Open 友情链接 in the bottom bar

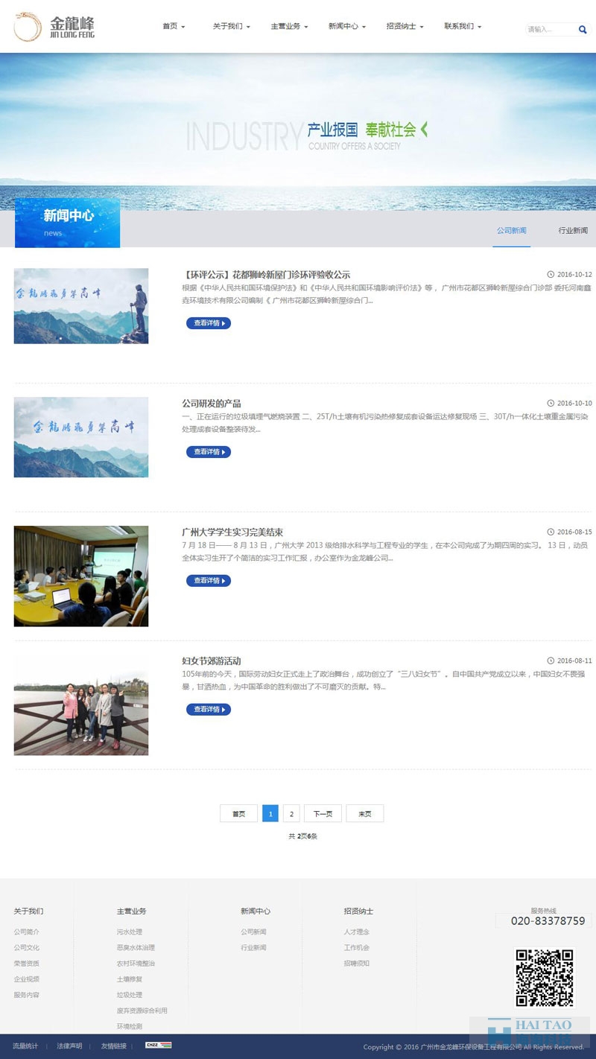(x=114, y=1046)
